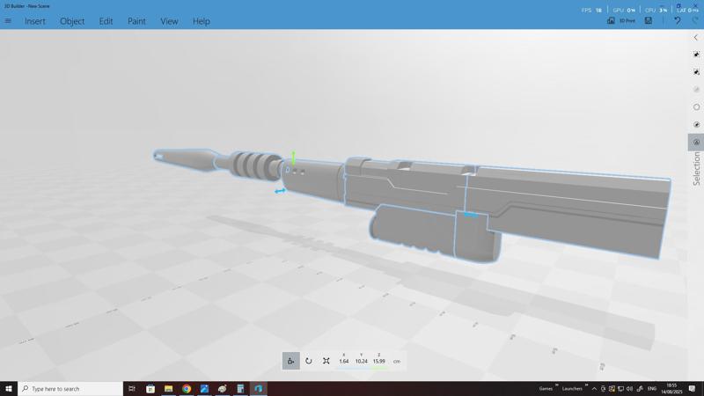Click the blue horizontal move arrow handle
The height and width of the screenshot is (396, 704).
tap(280, 191)
